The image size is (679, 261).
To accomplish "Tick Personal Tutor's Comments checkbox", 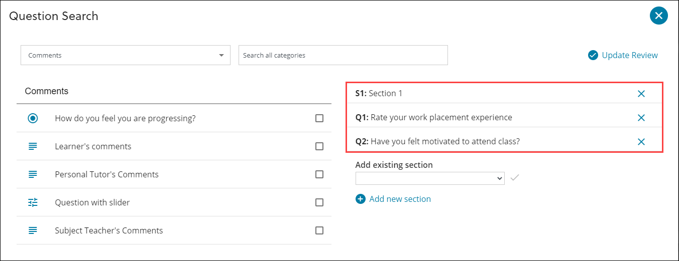I will click(319, 174).
